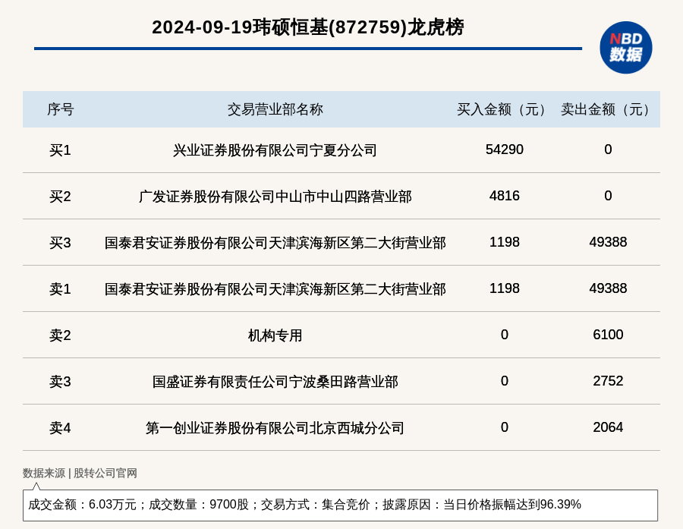683x529 pixels.
Task: Select buy amount 1198 in 卖1 row
Action: (x=505, y=288)
